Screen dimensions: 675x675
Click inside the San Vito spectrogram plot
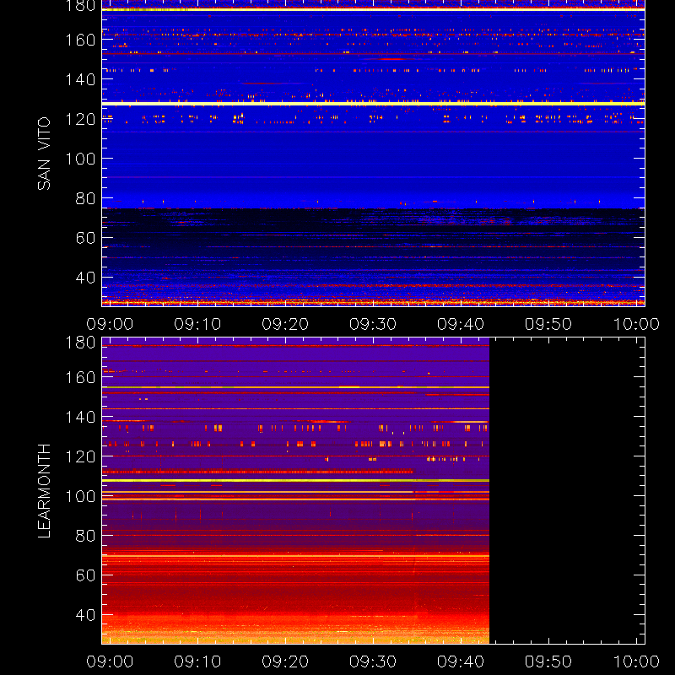[x=373, y=154]
